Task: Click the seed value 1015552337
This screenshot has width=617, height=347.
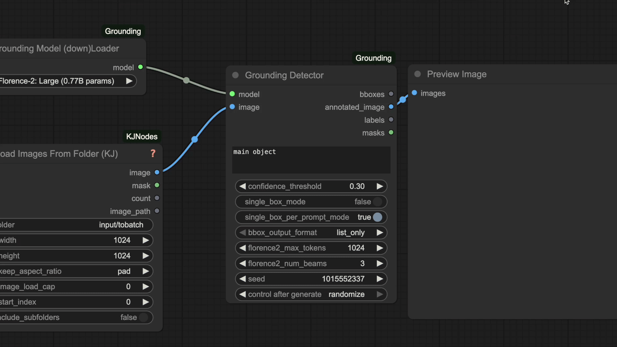Action: [x=343, y=279]
